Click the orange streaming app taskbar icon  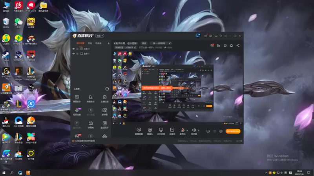coord(28,172)
